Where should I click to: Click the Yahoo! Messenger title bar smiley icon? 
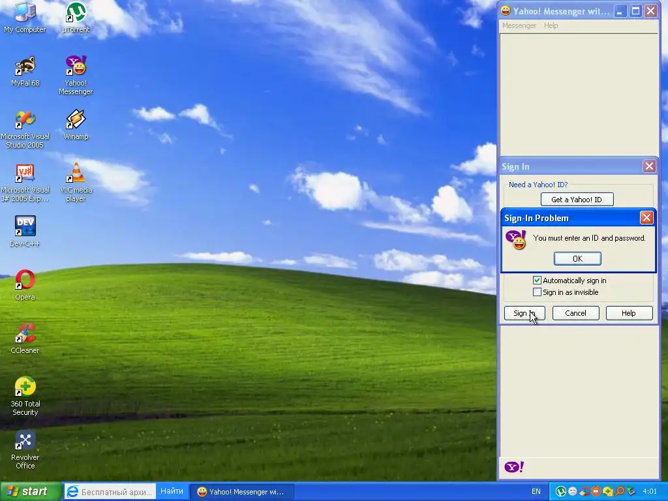506,10
